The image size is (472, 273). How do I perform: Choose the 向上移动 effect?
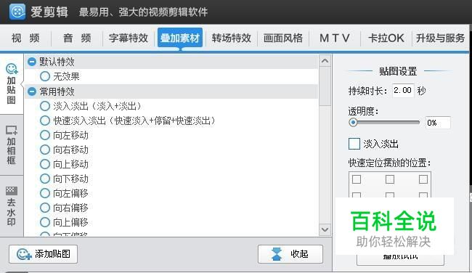click(x=45, y=164)
